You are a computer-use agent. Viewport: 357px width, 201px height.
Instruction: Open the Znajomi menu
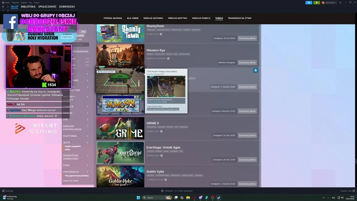tap(24, 3)
